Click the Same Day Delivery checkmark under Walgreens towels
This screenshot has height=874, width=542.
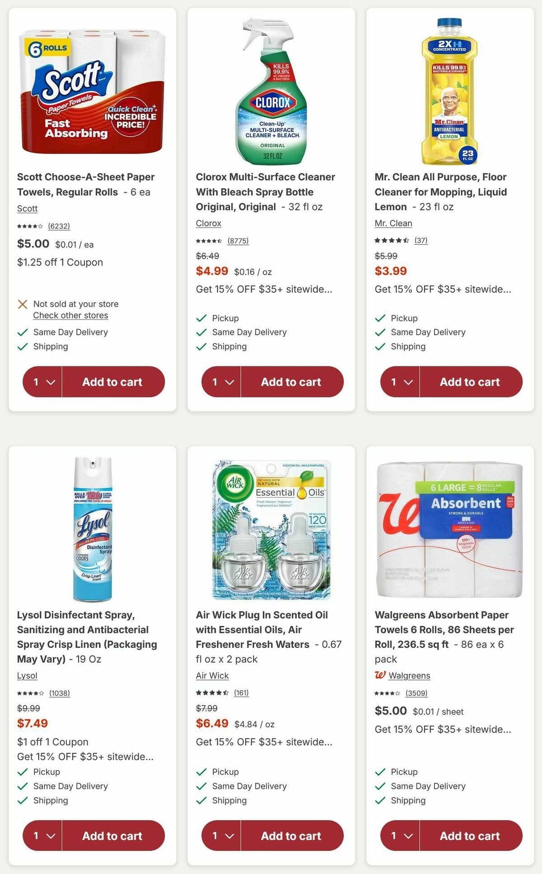coord(380,786)
